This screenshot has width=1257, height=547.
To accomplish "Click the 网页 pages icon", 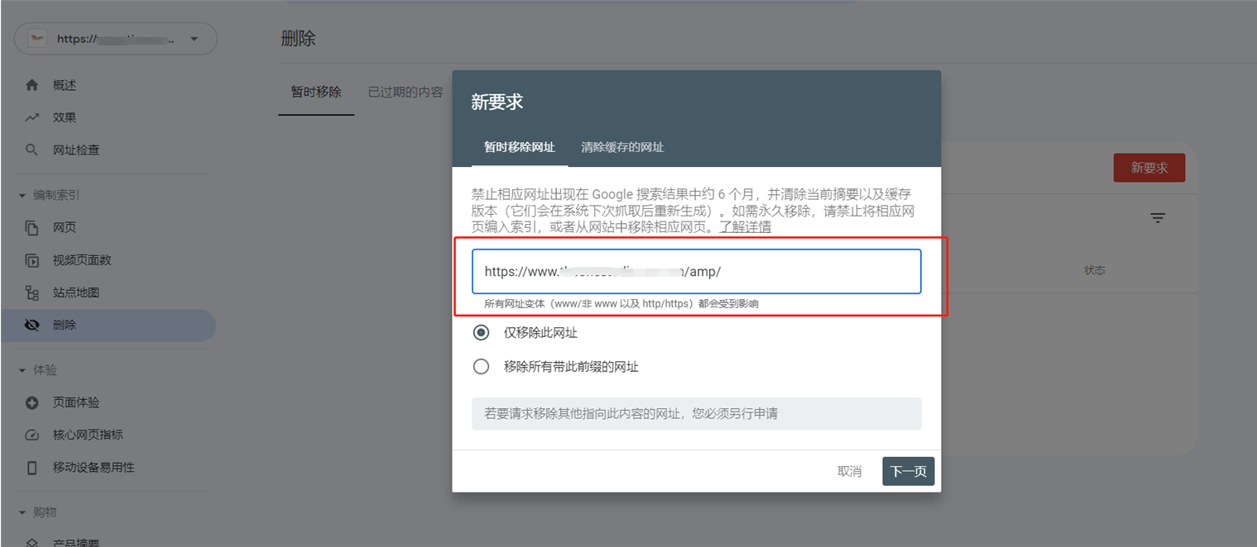I will 32,227.
